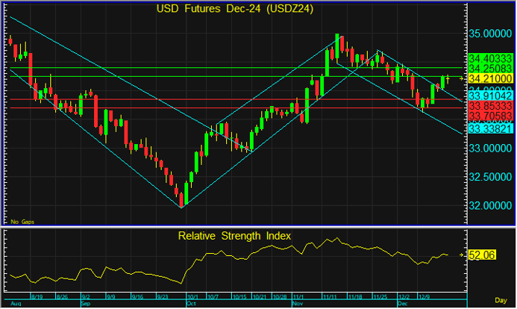The width and height of the screenshot is (517, 309).
Task: Click the USD Futures Dec-24 chart title
Action: tap(235, 8)
